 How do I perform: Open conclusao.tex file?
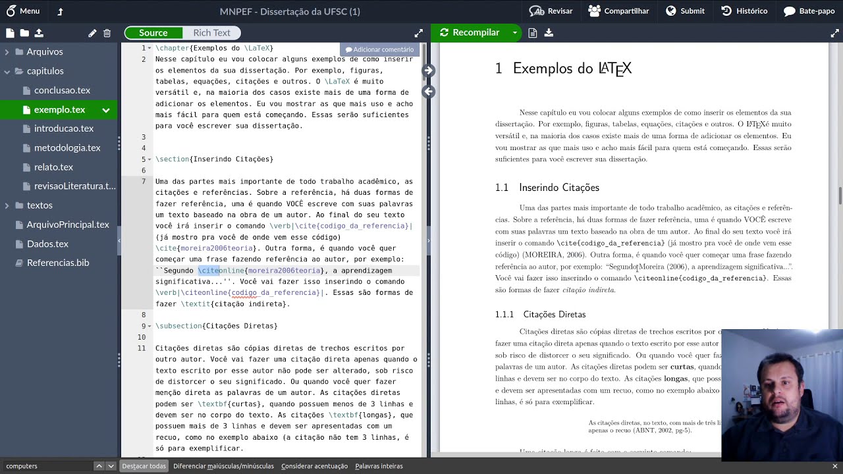tap(62, 90)
